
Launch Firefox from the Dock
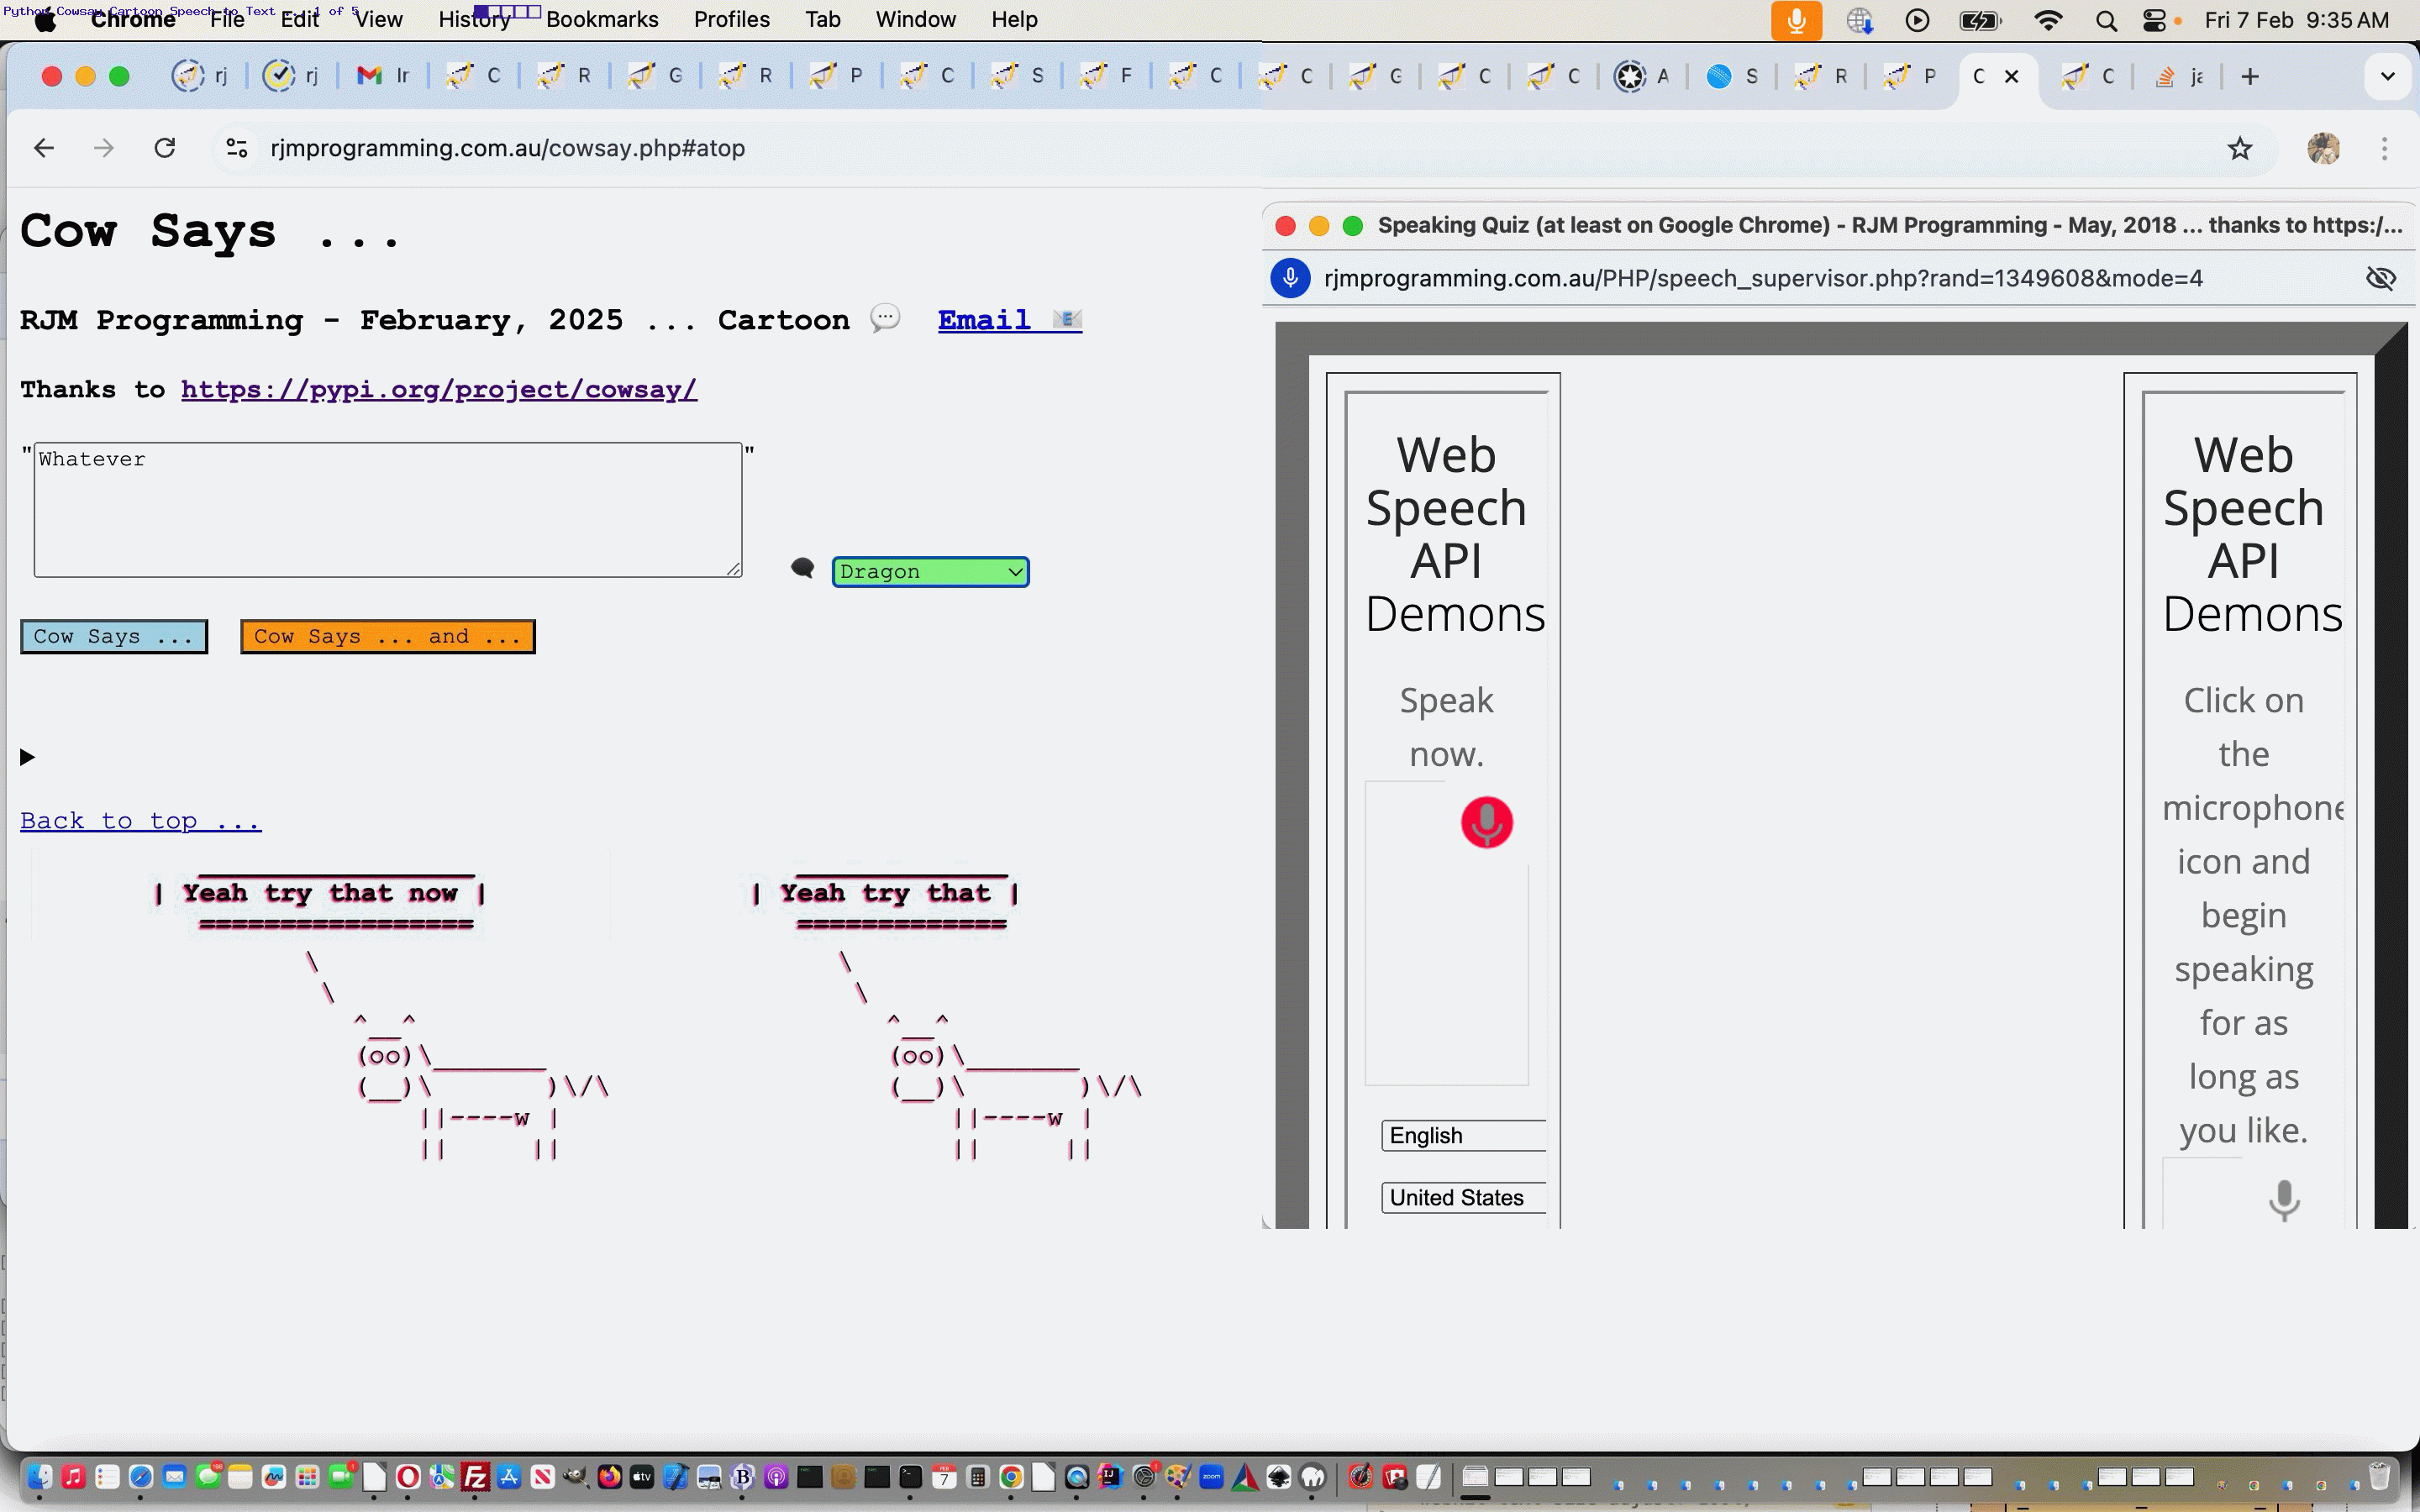609,1477
